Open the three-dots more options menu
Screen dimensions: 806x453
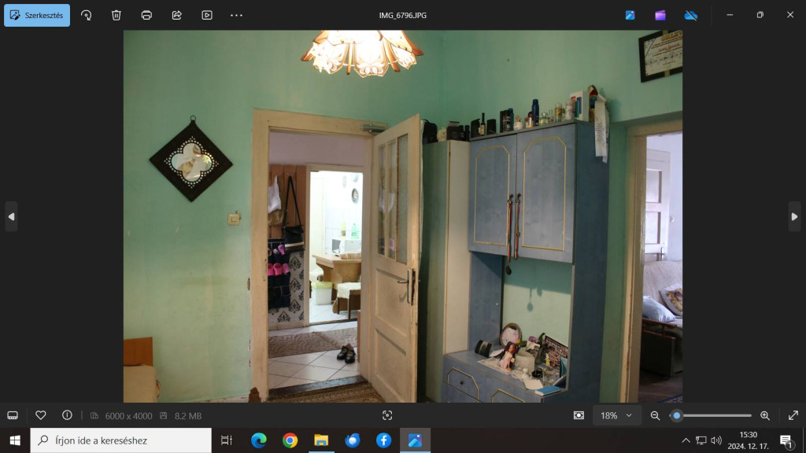(237, 15)
